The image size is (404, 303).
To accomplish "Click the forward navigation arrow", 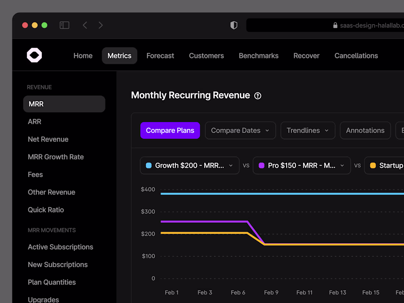I will coord(101,25).
